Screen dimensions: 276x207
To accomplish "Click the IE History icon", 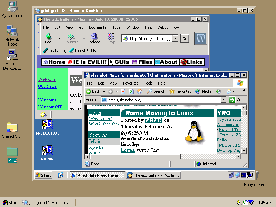I will tap(218, 91).
